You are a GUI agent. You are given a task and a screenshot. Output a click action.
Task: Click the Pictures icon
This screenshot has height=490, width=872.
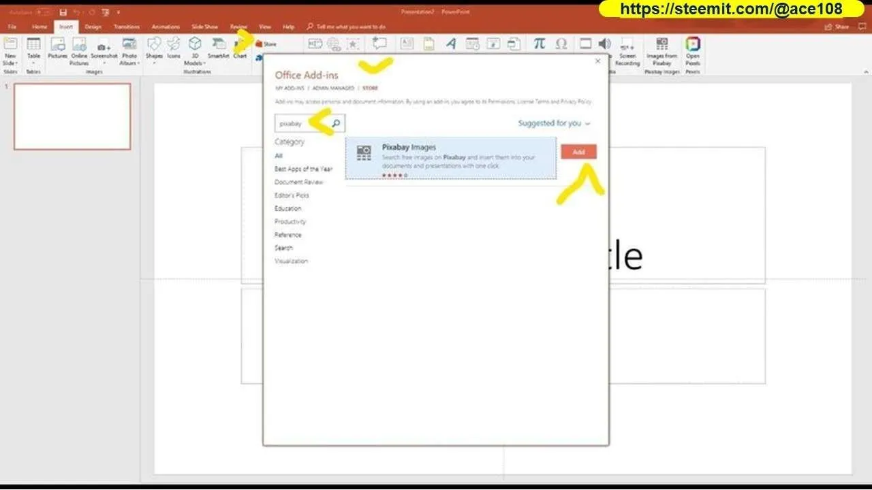[x=58, y=44]
